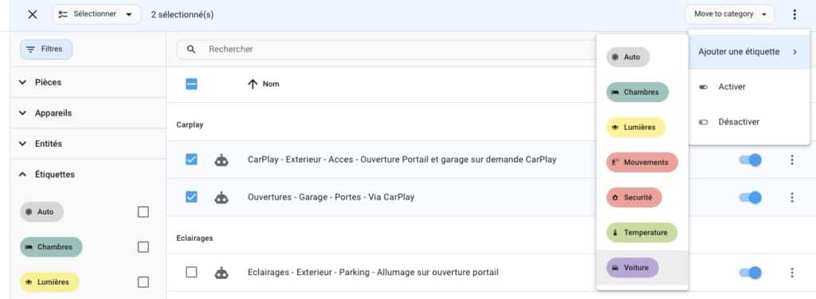Click the robot icon of CarPlay Exterieur automation
This screenshot has height=299, width=816.
click(222, 160)
